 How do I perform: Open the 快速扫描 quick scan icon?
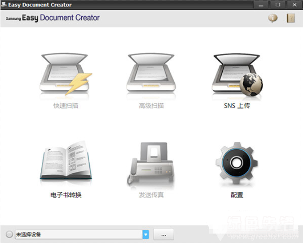click(x=66, y=74)
